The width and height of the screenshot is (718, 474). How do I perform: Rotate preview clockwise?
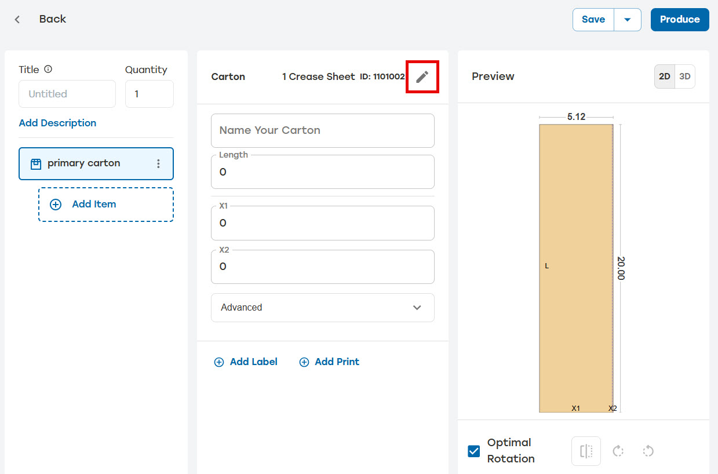(x=618, y=451)
